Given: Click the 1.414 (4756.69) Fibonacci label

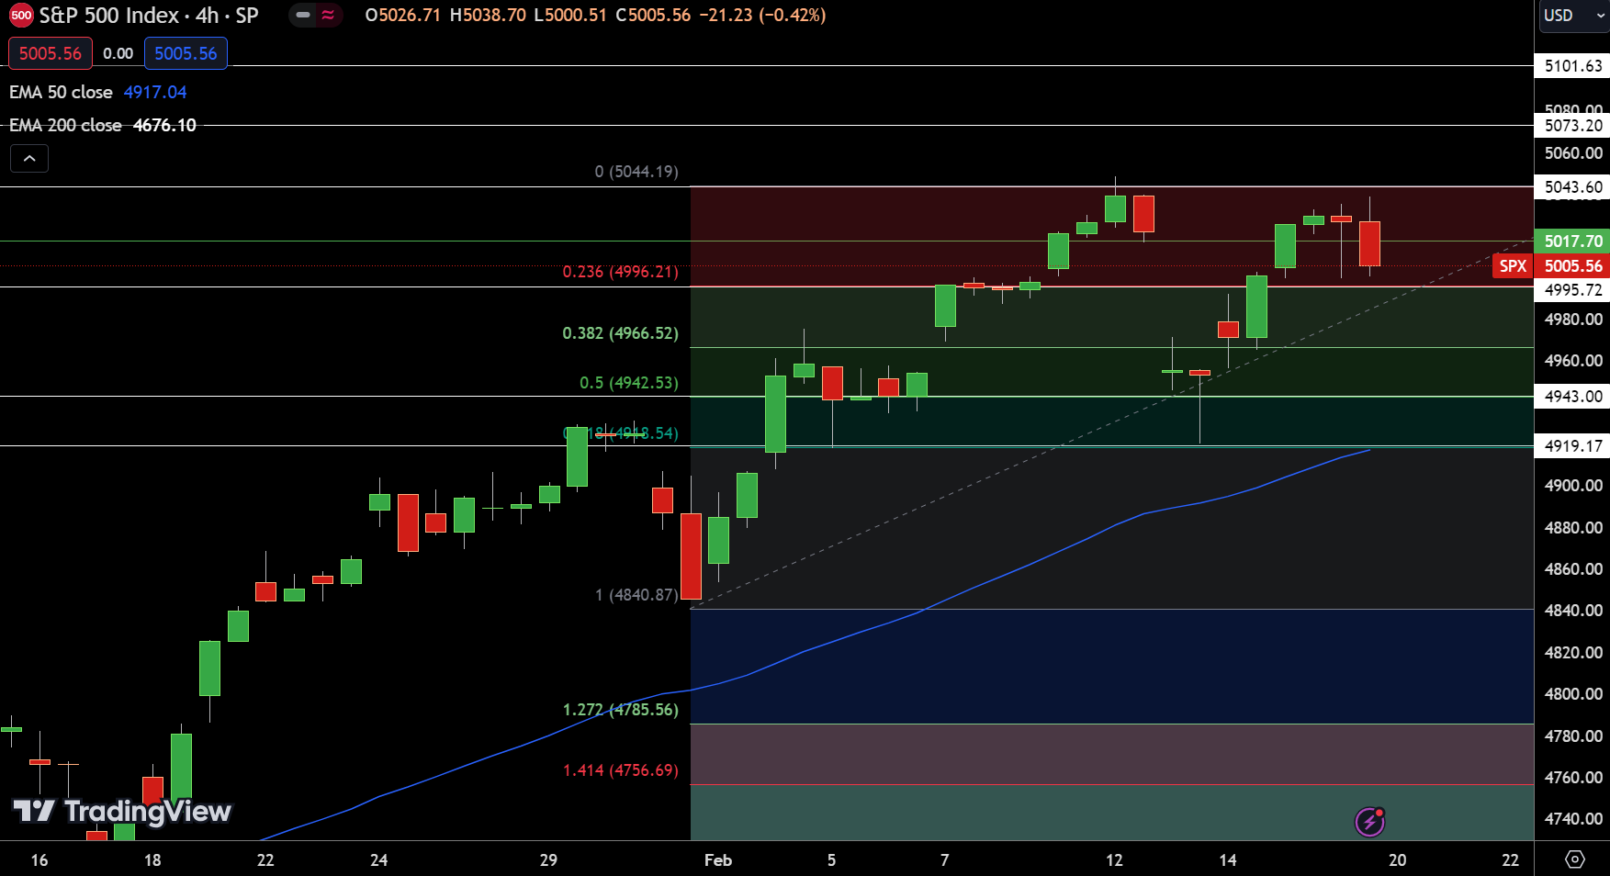Looking at the screenshot, I should [x=621, y=770].
